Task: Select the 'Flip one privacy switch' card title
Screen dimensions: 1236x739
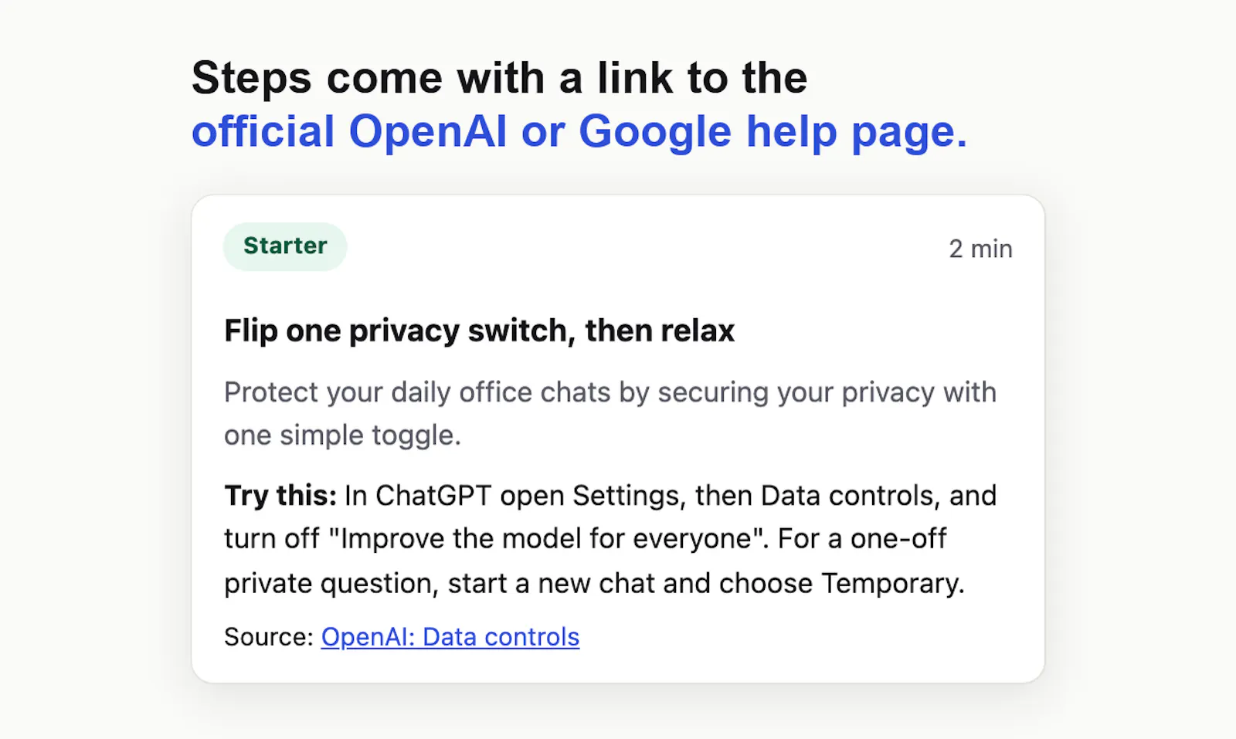Action: tap(479, 331)
